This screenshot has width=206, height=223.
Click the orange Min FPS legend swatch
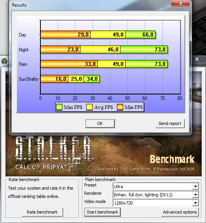(x=120, y=107)
